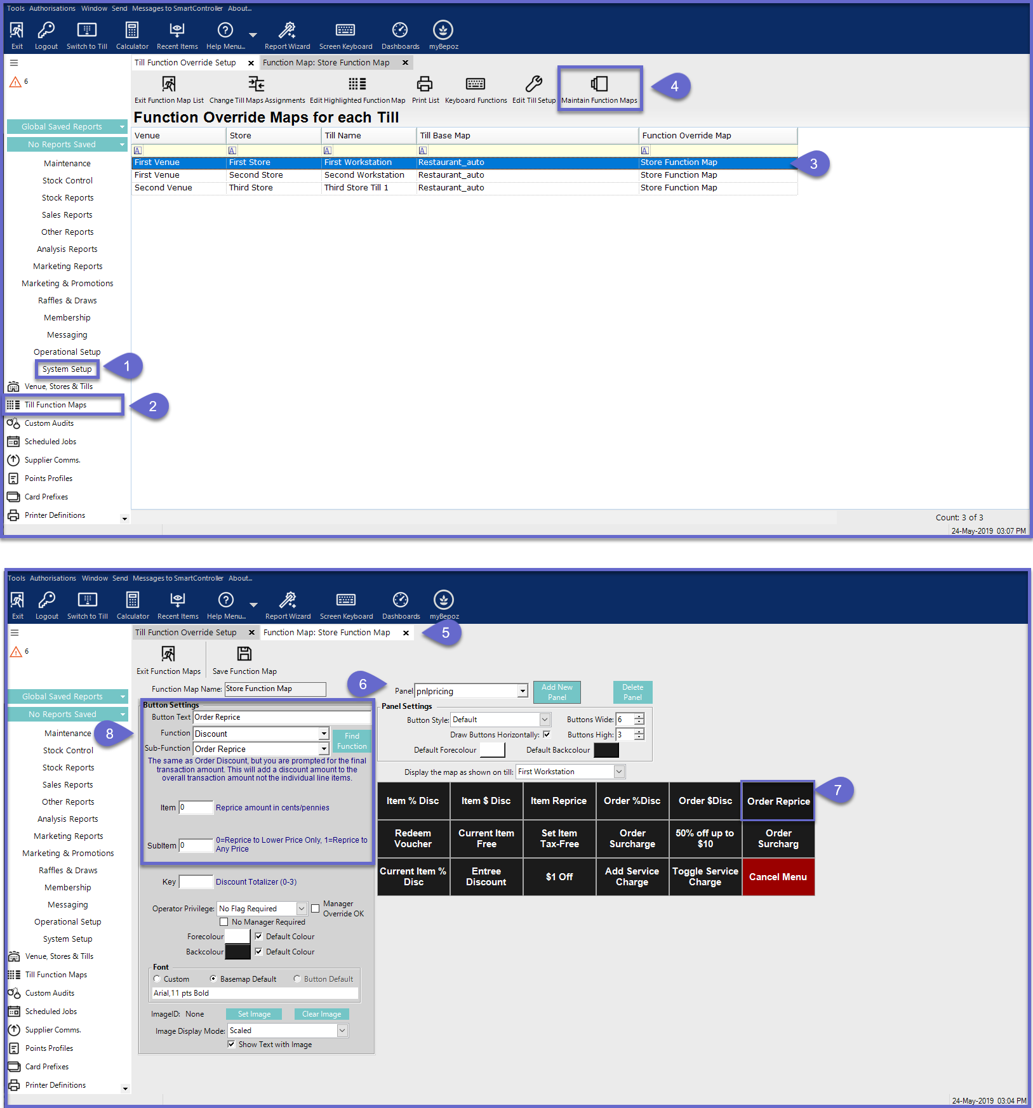Click Edit Highlighted Function Map icon
The width and height of the screenshot is (1033, 1108).
click(x=357, y=84)
